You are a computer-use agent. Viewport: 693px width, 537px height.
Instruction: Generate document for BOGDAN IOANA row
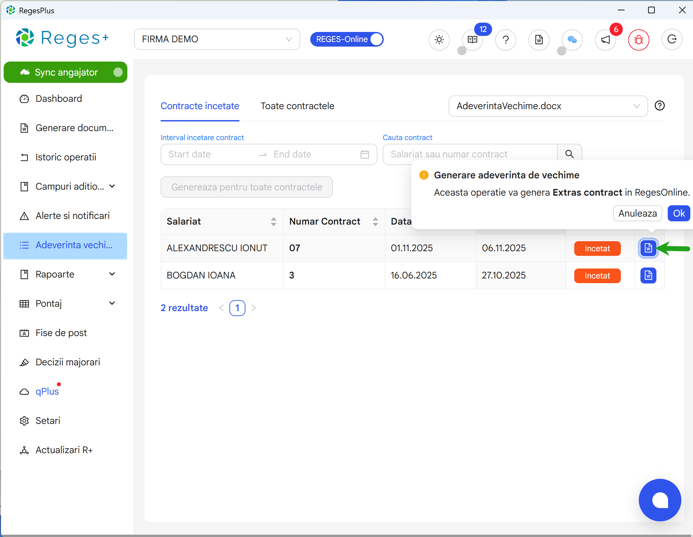648,275
